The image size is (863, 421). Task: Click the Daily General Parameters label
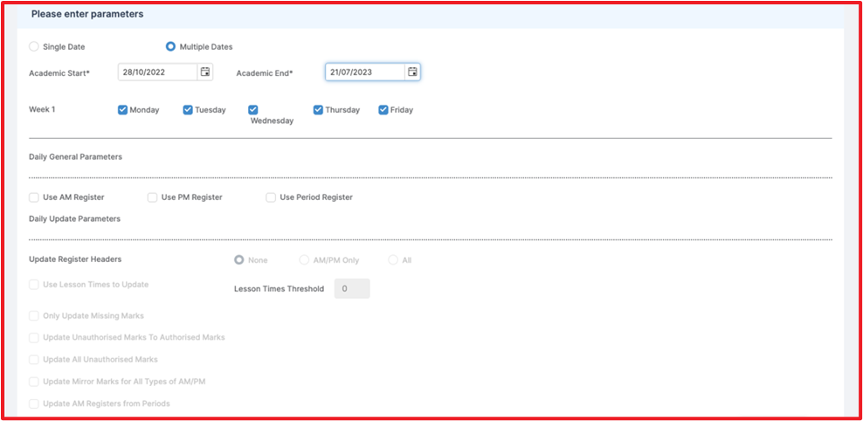pos(75,157)
